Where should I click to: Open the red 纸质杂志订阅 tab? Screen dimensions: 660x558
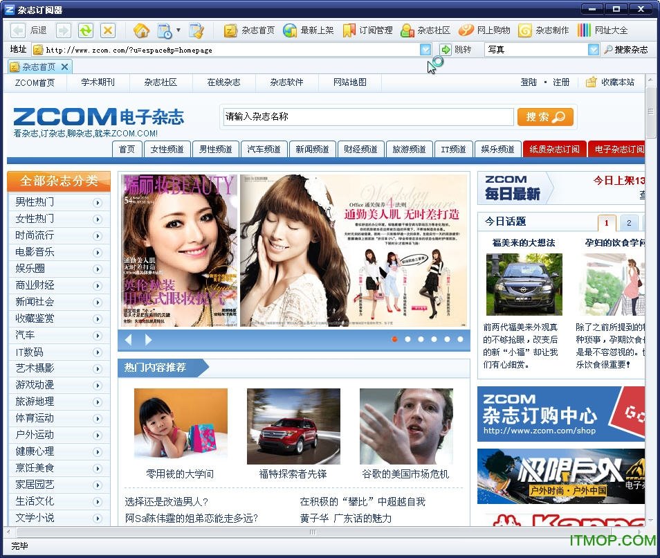555,149
